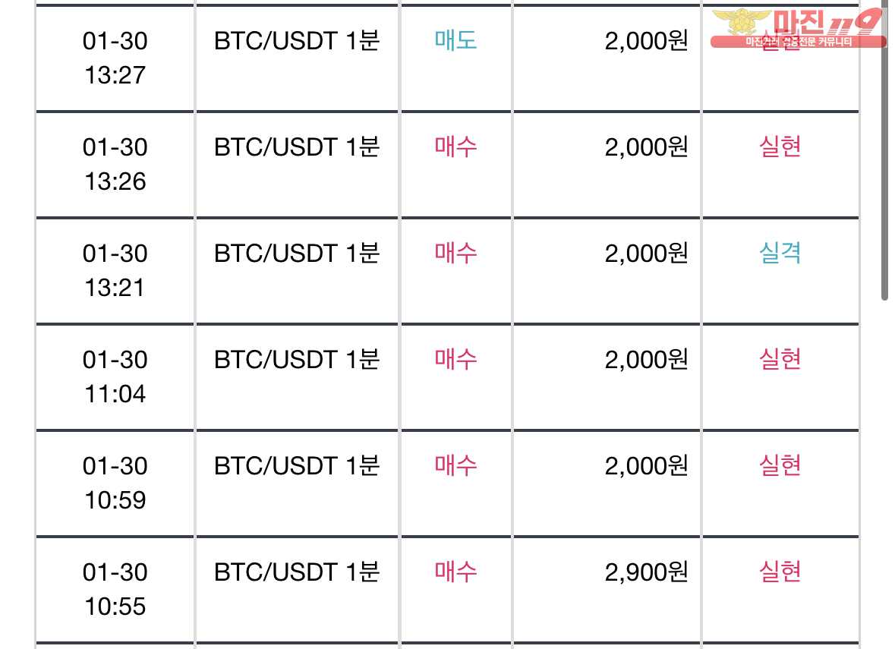Image resolution: width=895 pixels, height=649 pixels.
Task: Click the 실현 status in the 11:04 row
Action: (780, 359)
